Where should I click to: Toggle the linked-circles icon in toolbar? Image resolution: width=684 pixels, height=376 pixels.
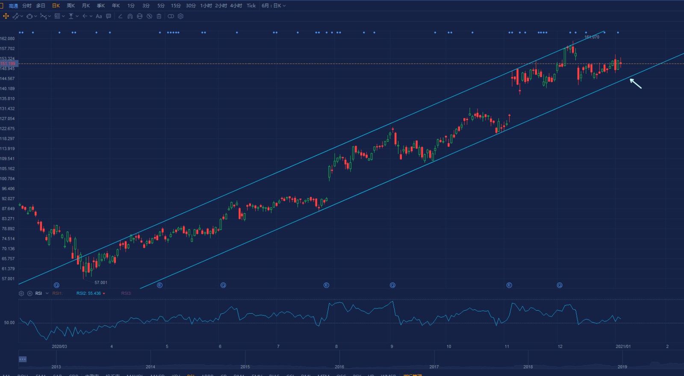pyautogui.click(x=171, y=16)
